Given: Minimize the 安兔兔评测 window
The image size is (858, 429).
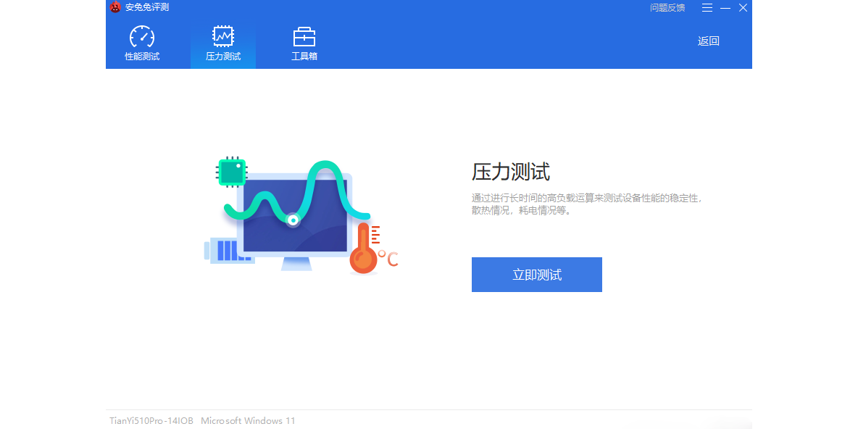Looking at the screenshot, I should point(725,7).
